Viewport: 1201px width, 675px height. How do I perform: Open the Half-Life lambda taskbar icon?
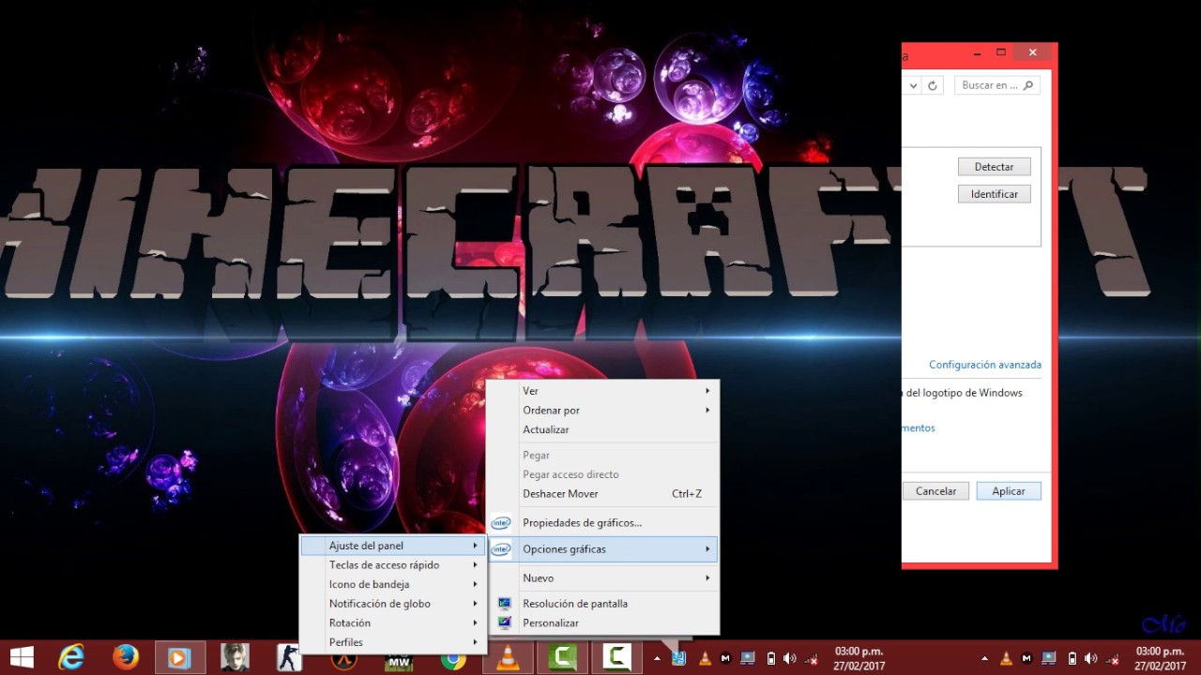(343, 658)
